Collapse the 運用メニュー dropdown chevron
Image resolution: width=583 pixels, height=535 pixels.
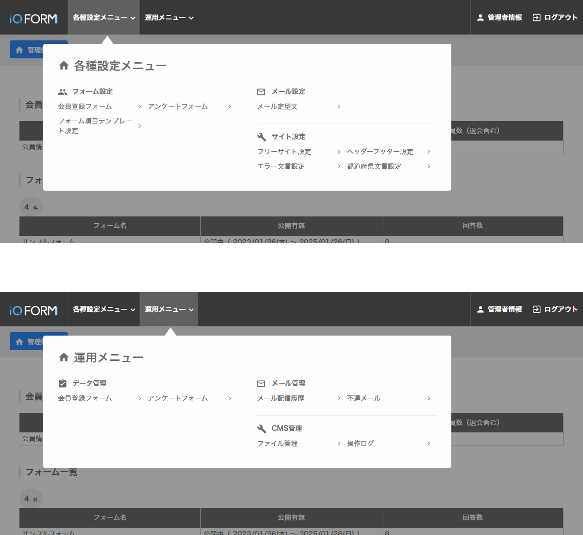pos(191,309)
